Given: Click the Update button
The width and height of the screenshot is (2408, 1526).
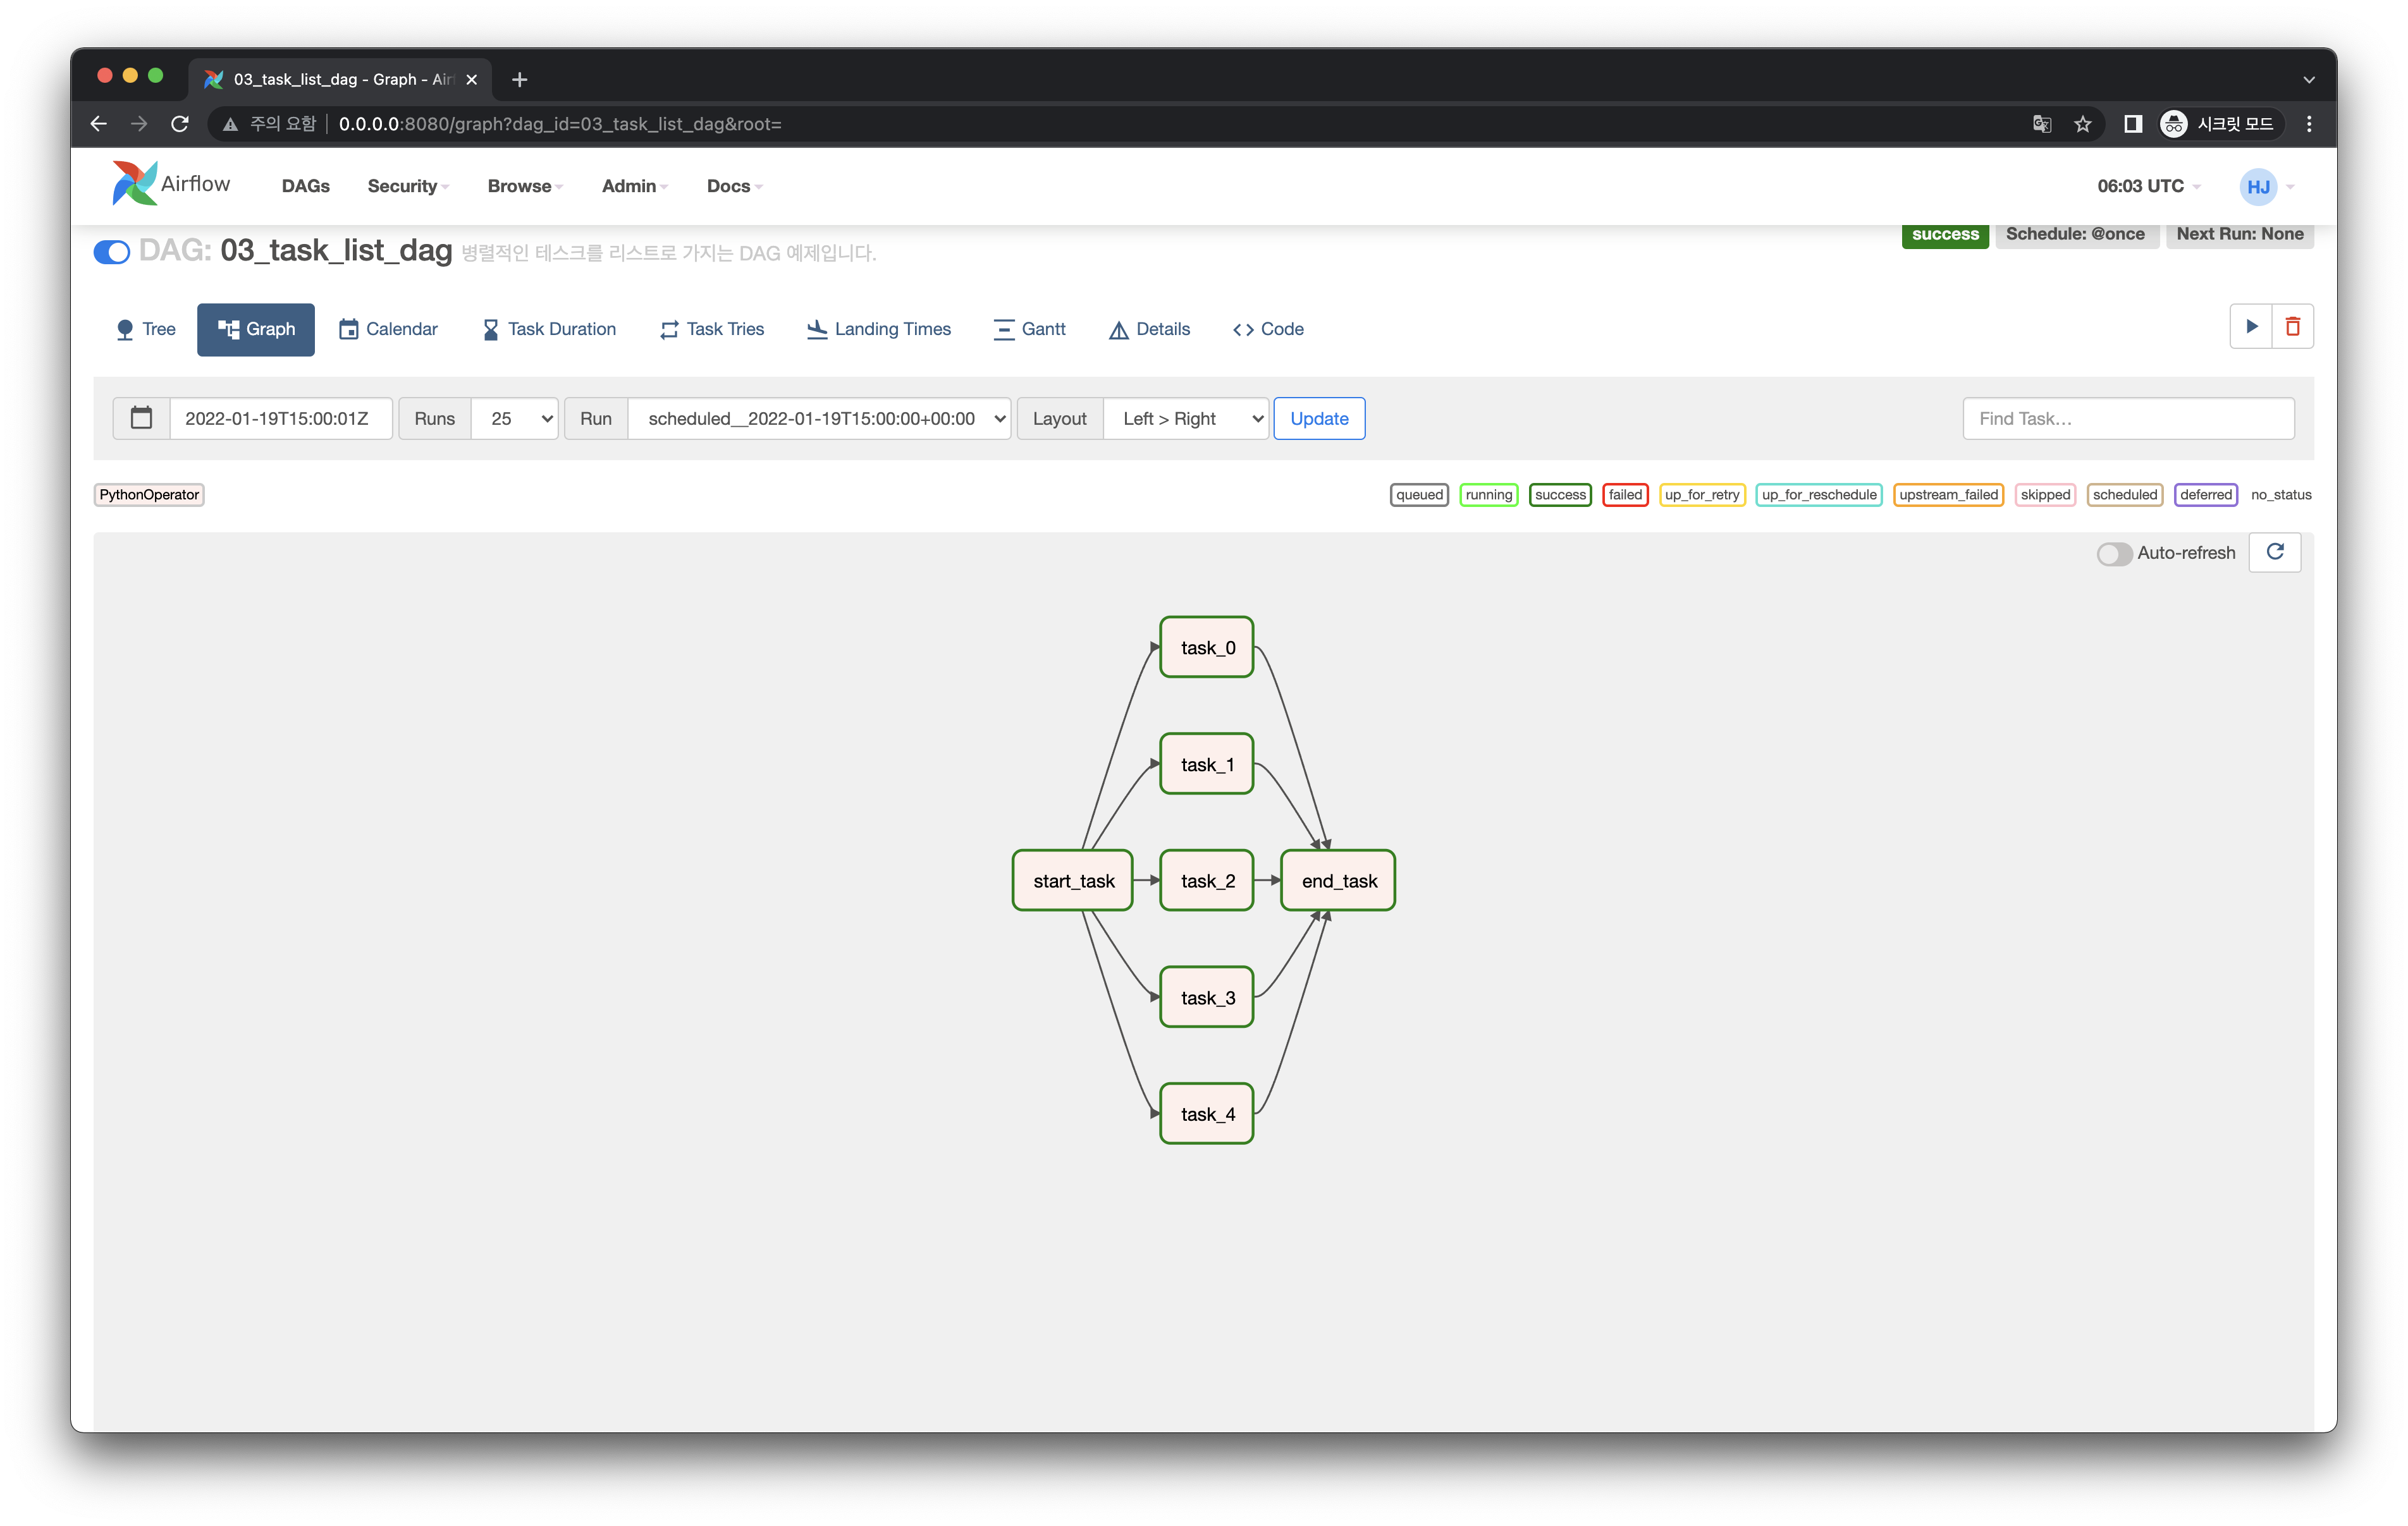Looking at the screenshot, I should click(x=1319, y=418).
